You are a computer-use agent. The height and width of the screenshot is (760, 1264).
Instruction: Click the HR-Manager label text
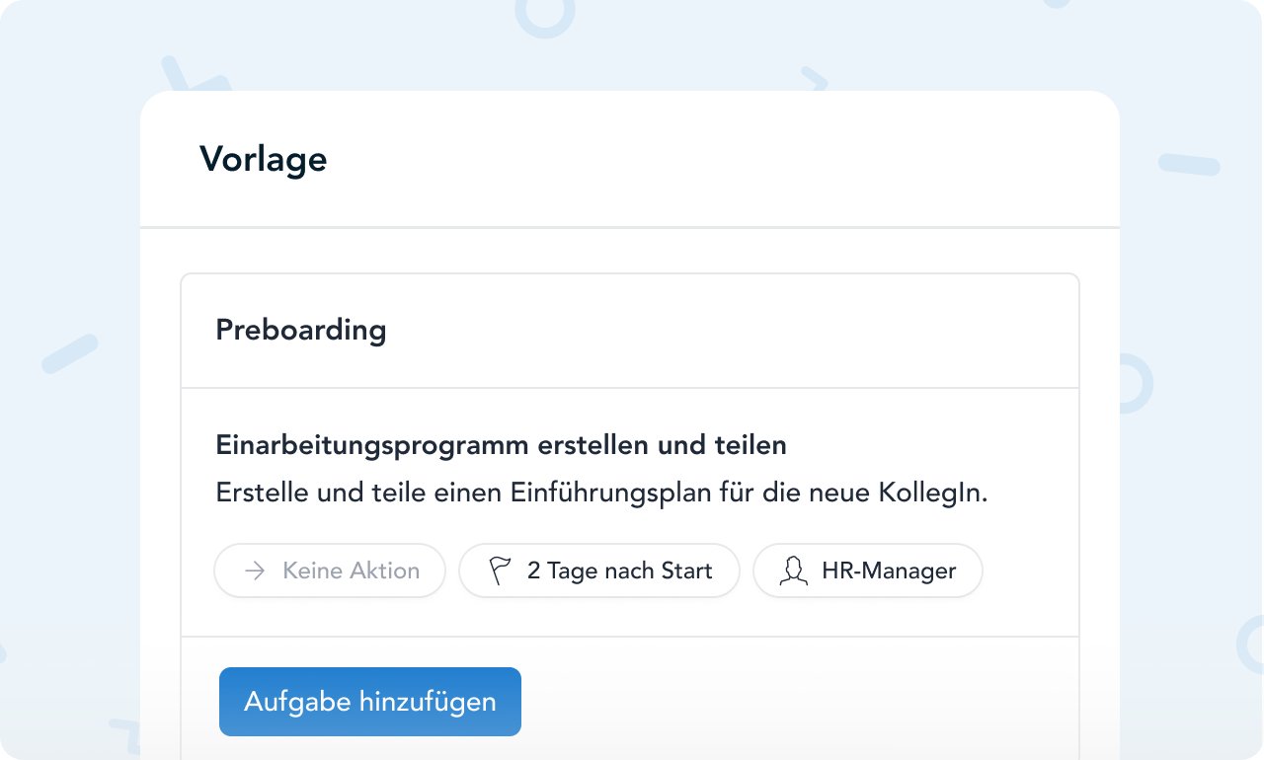tap(889, 570)
